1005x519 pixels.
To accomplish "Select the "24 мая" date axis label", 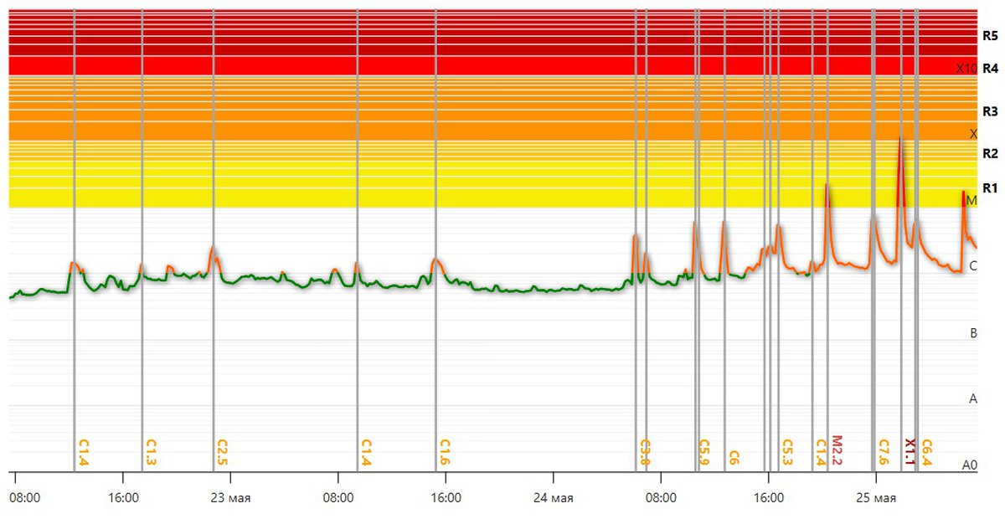I will 554,498.
